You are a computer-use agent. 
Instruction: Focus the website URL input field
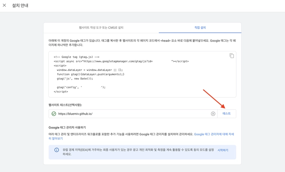pyautogui.click(x=133, y=114)
